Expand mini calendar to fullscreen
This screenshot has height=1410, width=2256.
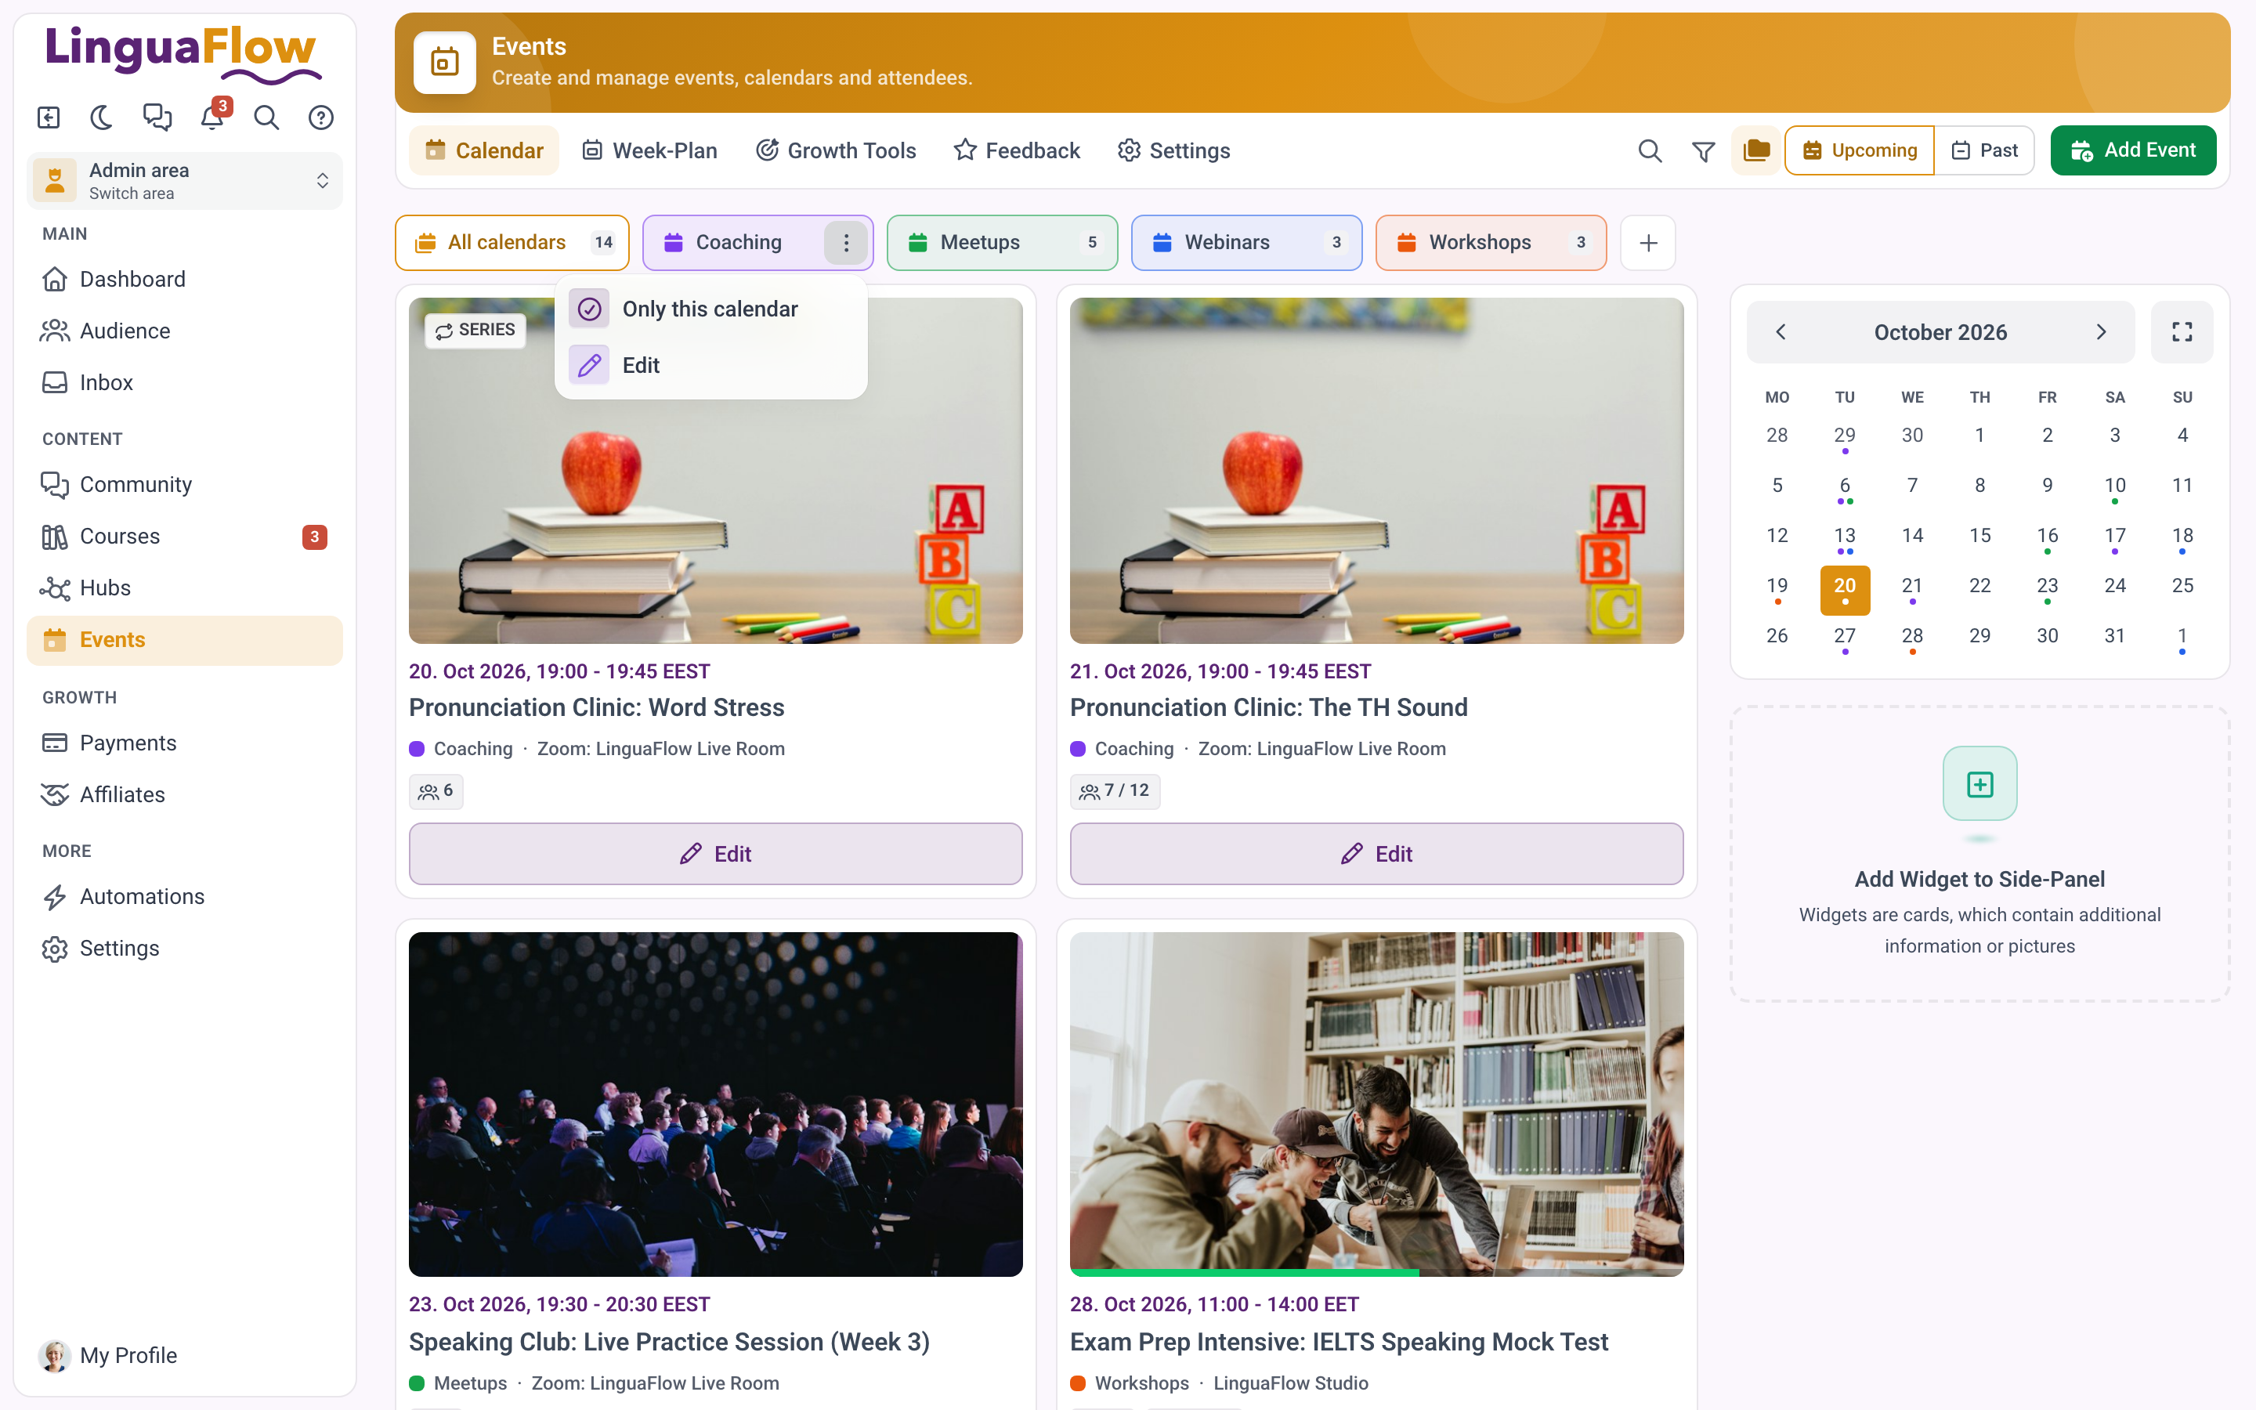2182,332
